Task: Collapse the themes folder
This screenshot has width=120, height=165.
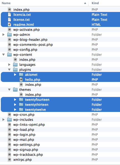Action: pyautogui.click(x=9, y=90)
